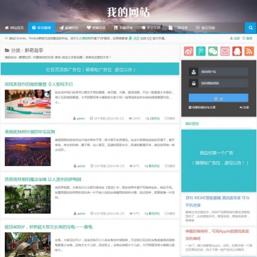Open sidebar JINS MEME smart glasses article
Screen dimensions: 257x257
[217, 202]
